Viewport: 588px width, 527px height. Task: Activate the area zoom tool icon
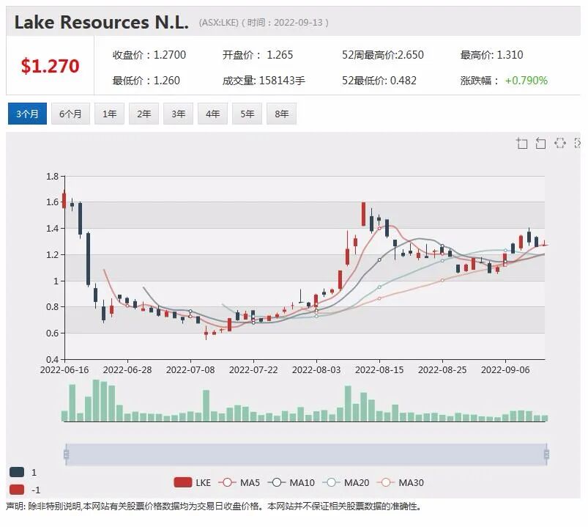click(x=521, y=143)
